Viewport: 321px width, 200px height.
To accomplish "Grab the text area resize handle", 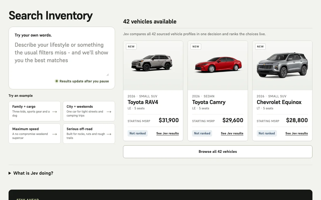I will click(x=108, y=75).
